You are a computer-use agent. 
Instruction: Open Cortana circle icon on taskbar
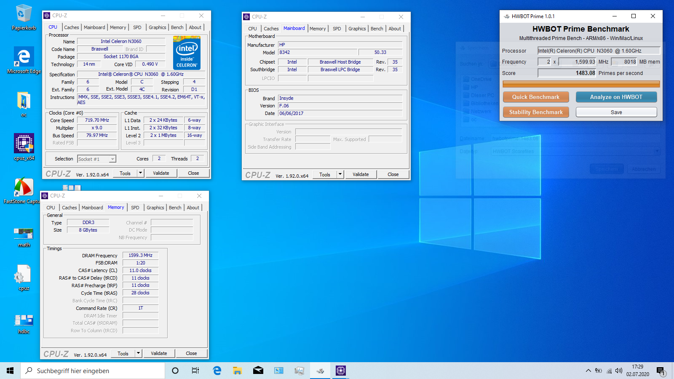coord(175,371)
